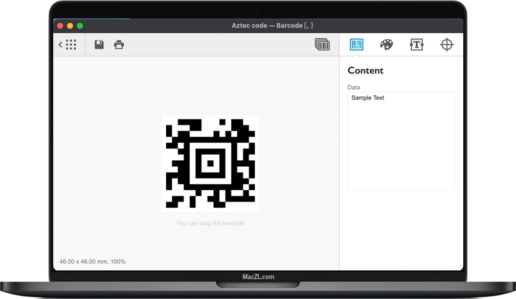Open the barcode type grid picker
This screenshot has height=299, width=516.
(70, 44)
